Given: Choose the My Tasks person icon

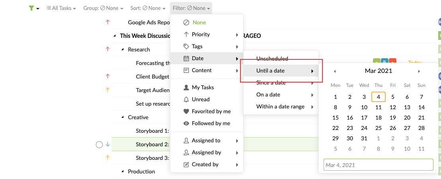Looking at the screenshot, I should pos(186,87).
